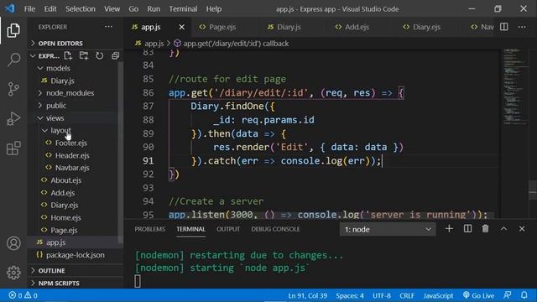Create a new terminal with plus icon
Viewport: 537px width, 302px height.
point(449,229)
